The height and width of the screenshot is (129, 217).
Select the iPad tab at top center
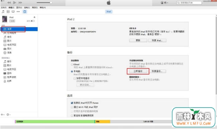tap(108, 12)
